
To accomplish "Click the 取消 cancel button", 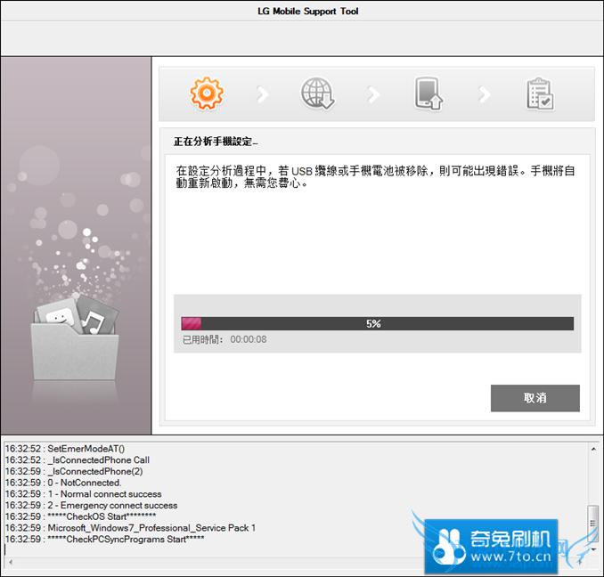I will point(535,398).
